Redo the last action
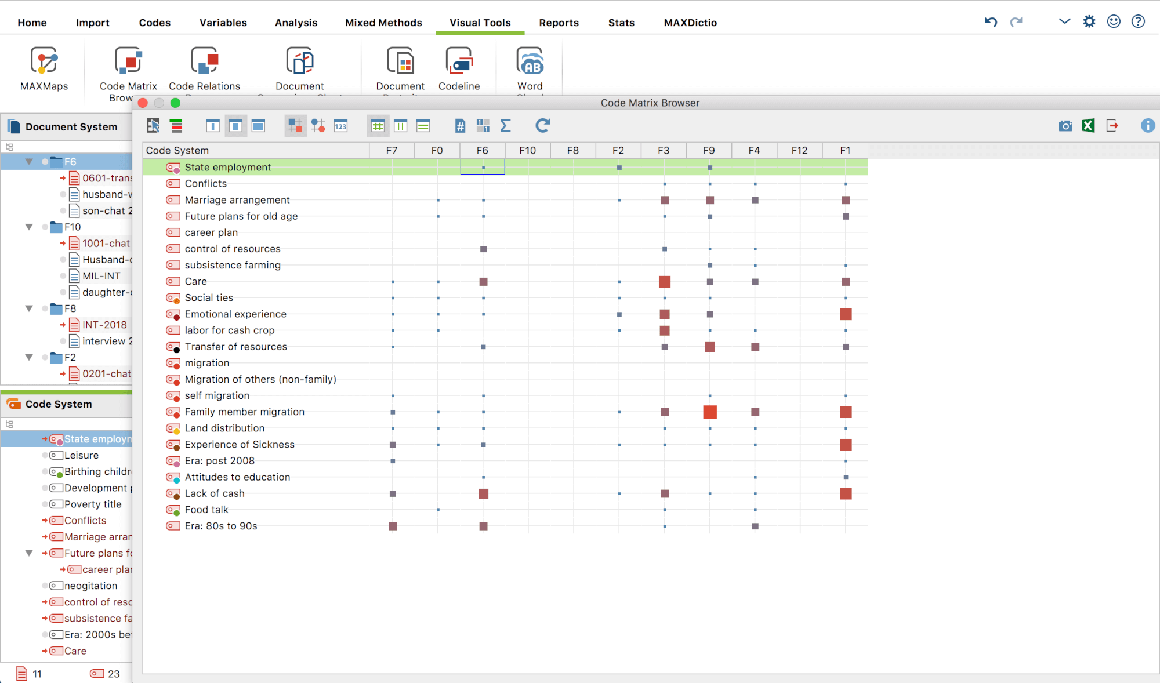 [1016, 21]
